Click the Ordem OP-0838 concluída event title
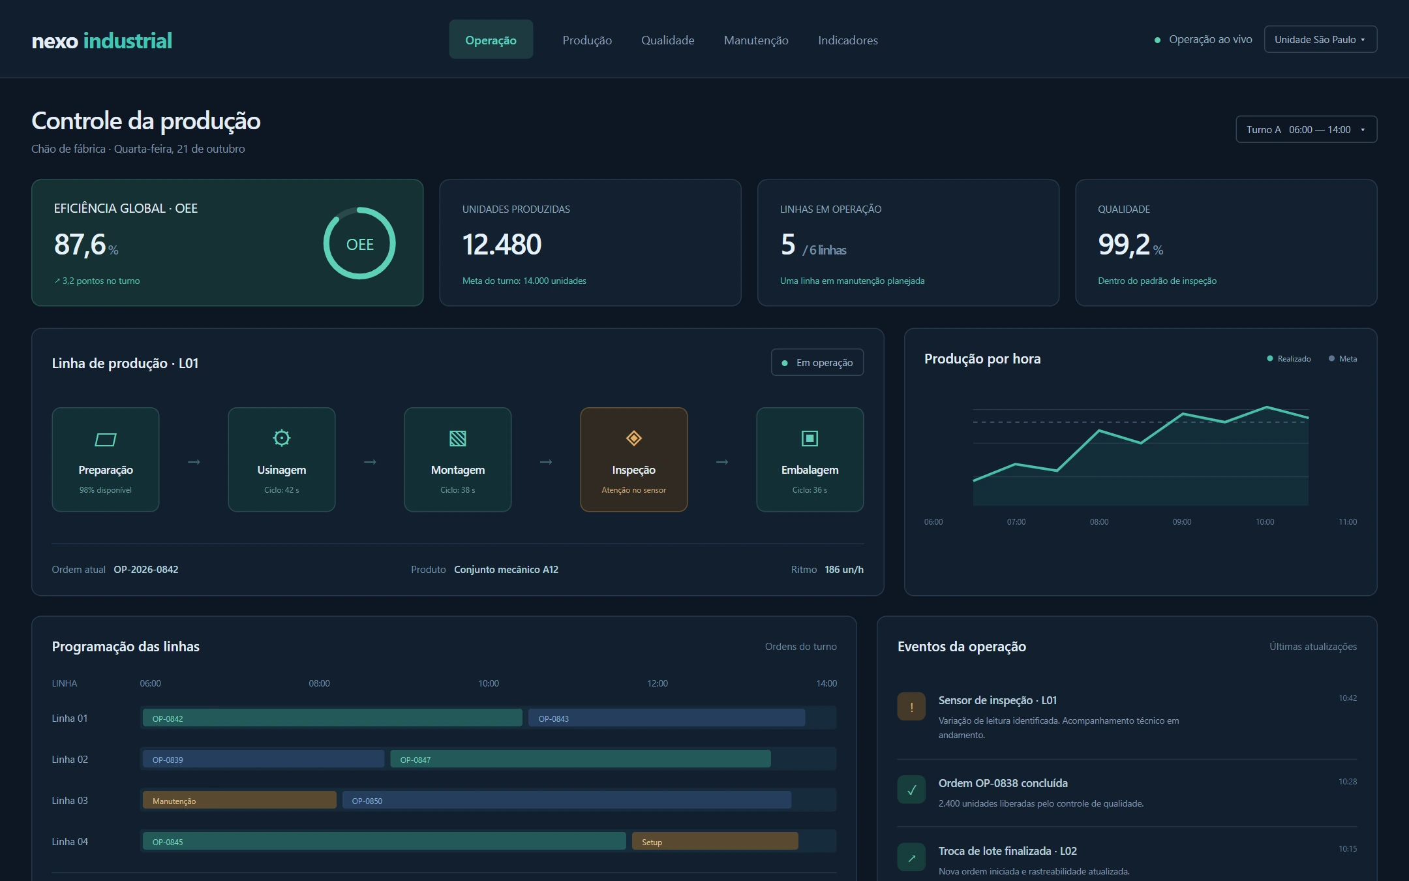The width and height of the screenshot is (1409, 881). (x=1003, y=782)
